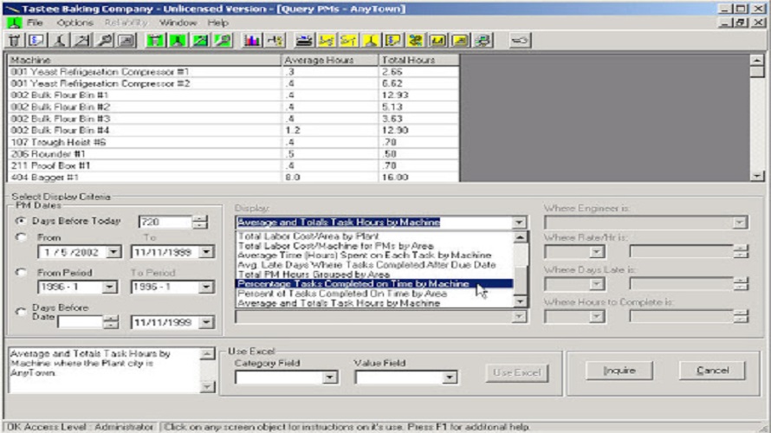Click the black printer-style toolbar icon
Screen dimensions: 771x433
point(304,41)
